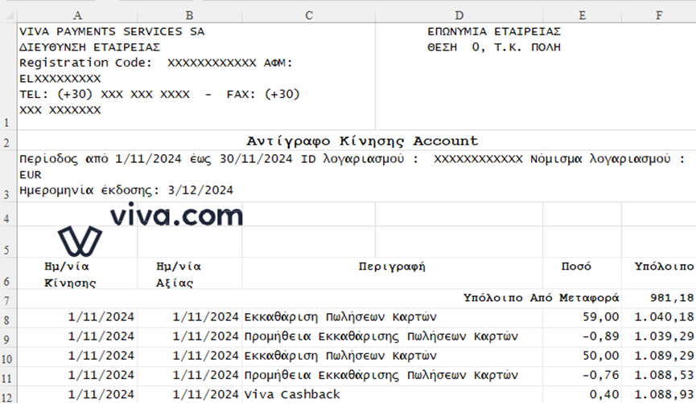
Task: Select row 5 header
Action: pos(8,242)
